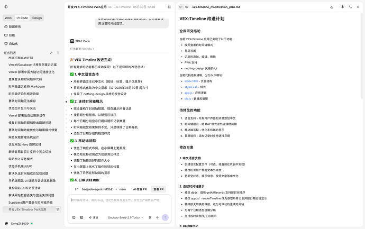Switch to the Work mode tab
This screenshot has width=365, height=229.
pos(8,18)
